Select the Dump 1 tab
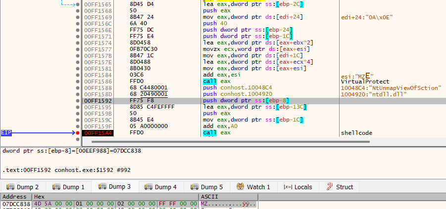Viewport: 446px width, 209px height. click(x=69, y=187)
